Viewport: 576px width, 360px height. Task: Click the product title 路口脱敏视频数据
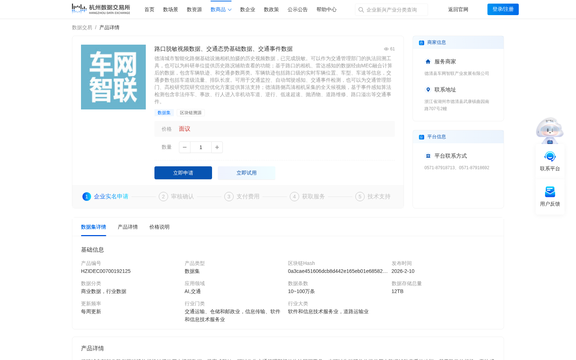(224, 49)
